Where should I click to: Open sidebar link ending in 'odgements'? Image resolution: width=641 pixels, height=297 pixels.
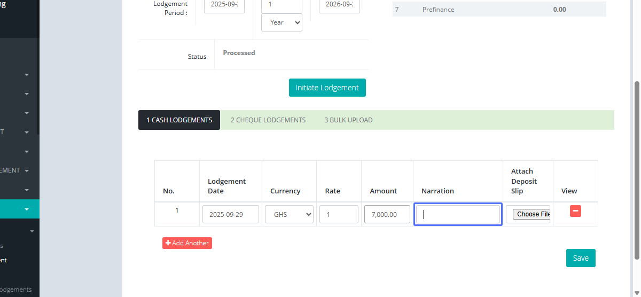click(x=16, y=290)
